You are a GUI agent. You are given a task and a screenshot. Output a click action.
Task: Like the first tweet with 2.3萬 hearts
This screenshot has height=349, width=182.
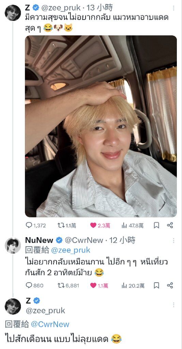pyautogui.click(x=93, y=226)
